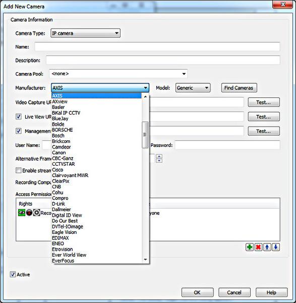Viewport: 296px width, 303px height.
Task: Collapse the Manufacturer combo box
Action: (100, 88)
